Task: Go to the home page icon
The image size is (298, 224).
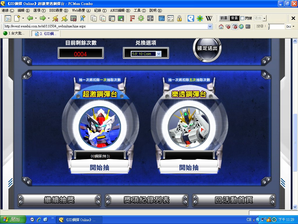Action: tap(221, 27)
